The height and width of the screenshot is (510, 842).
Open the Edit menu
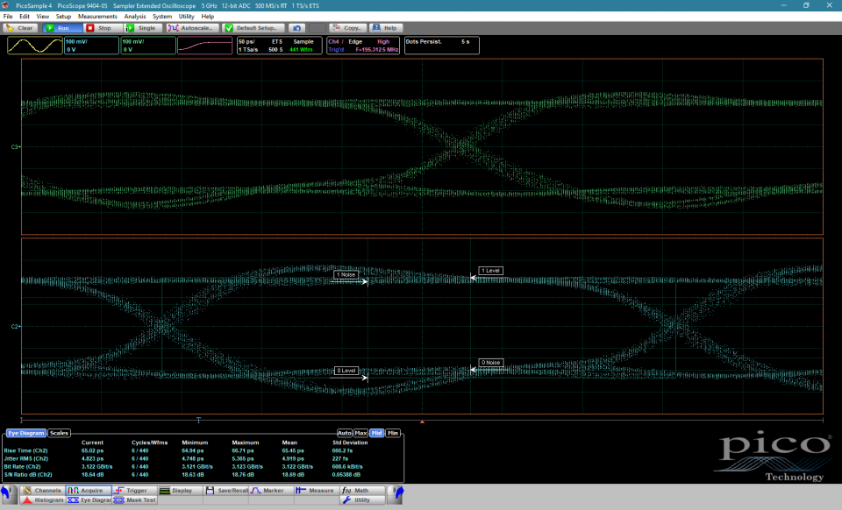tap(25, 17)
